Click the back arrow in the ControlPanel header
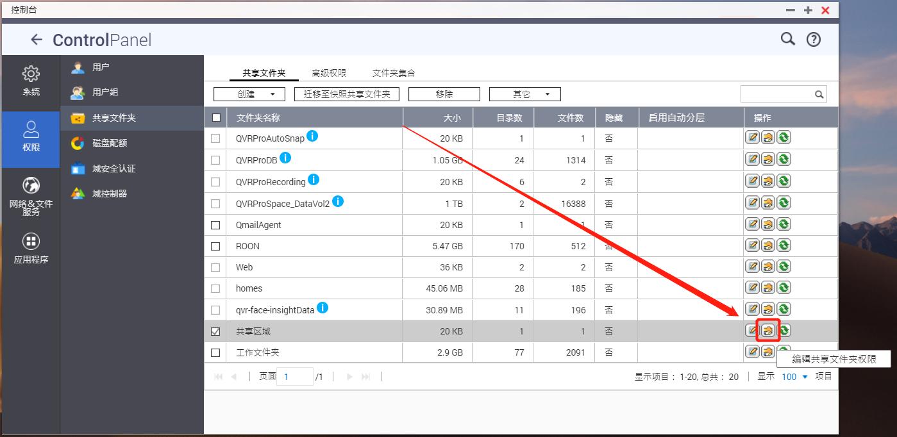This screenshot has width=897, height=437. [37, 39]
